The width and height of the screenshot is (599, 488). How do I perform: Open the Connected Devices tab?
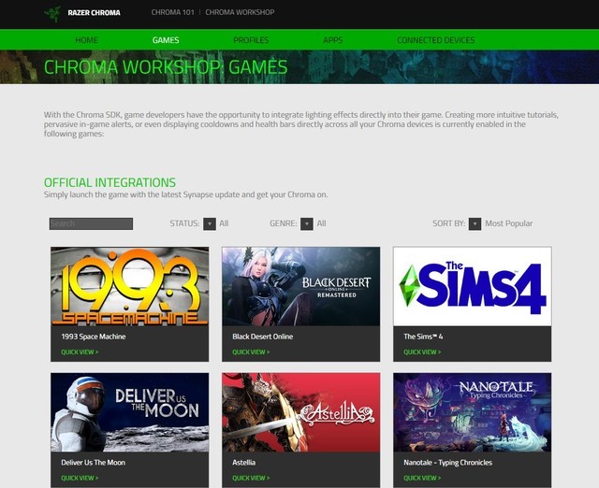click(x=436, y=40)
